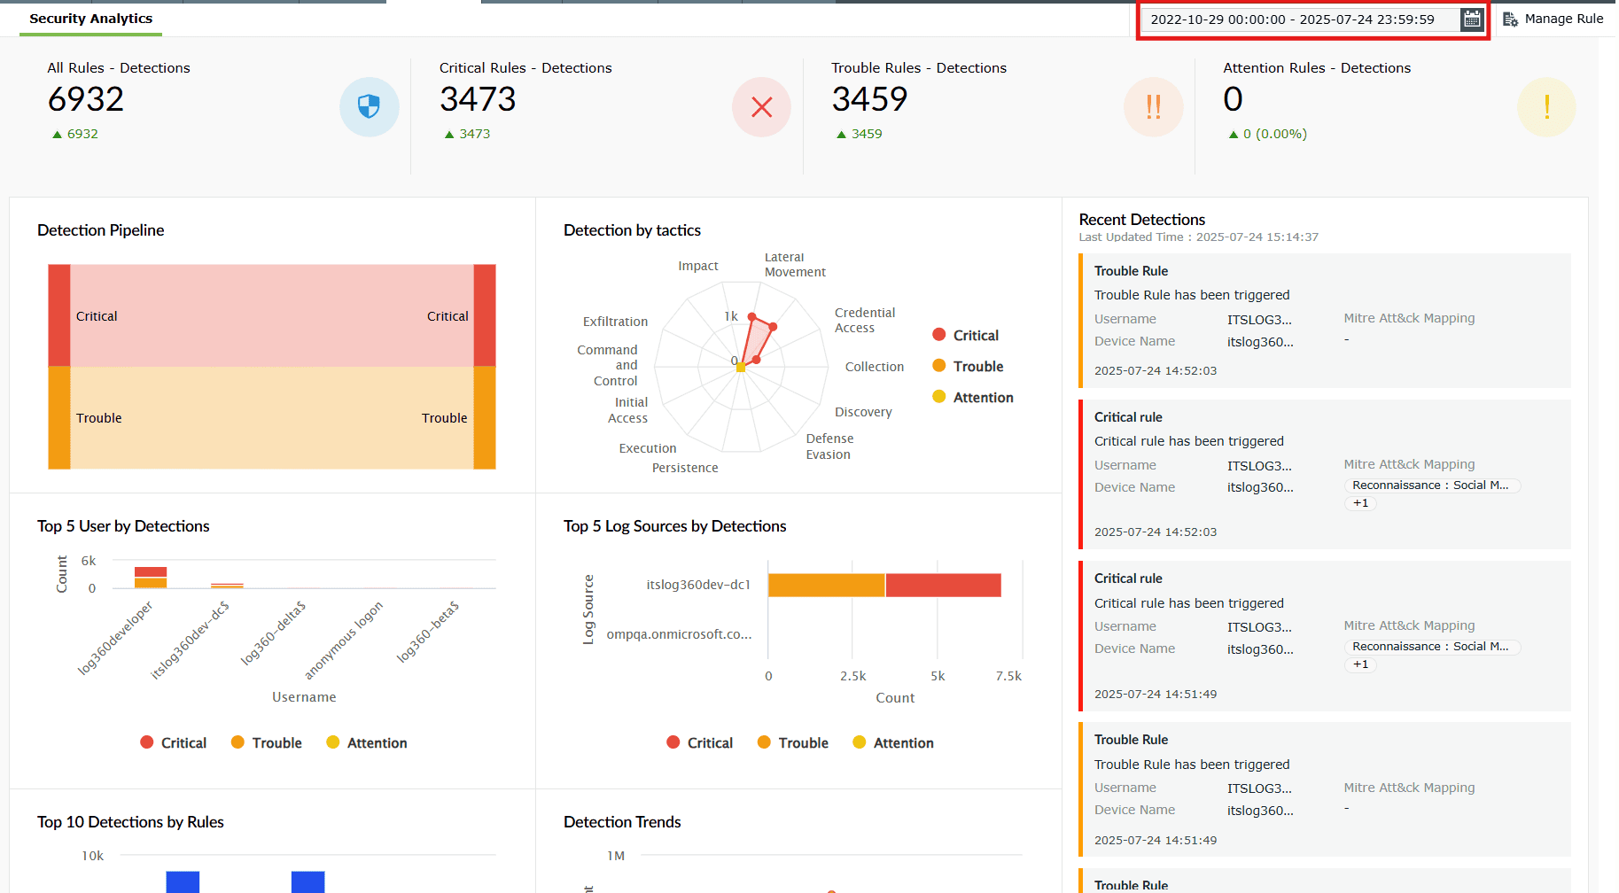Click the Manage Rule document-gear icon
1619x893 pixels.
point(1511,19)
